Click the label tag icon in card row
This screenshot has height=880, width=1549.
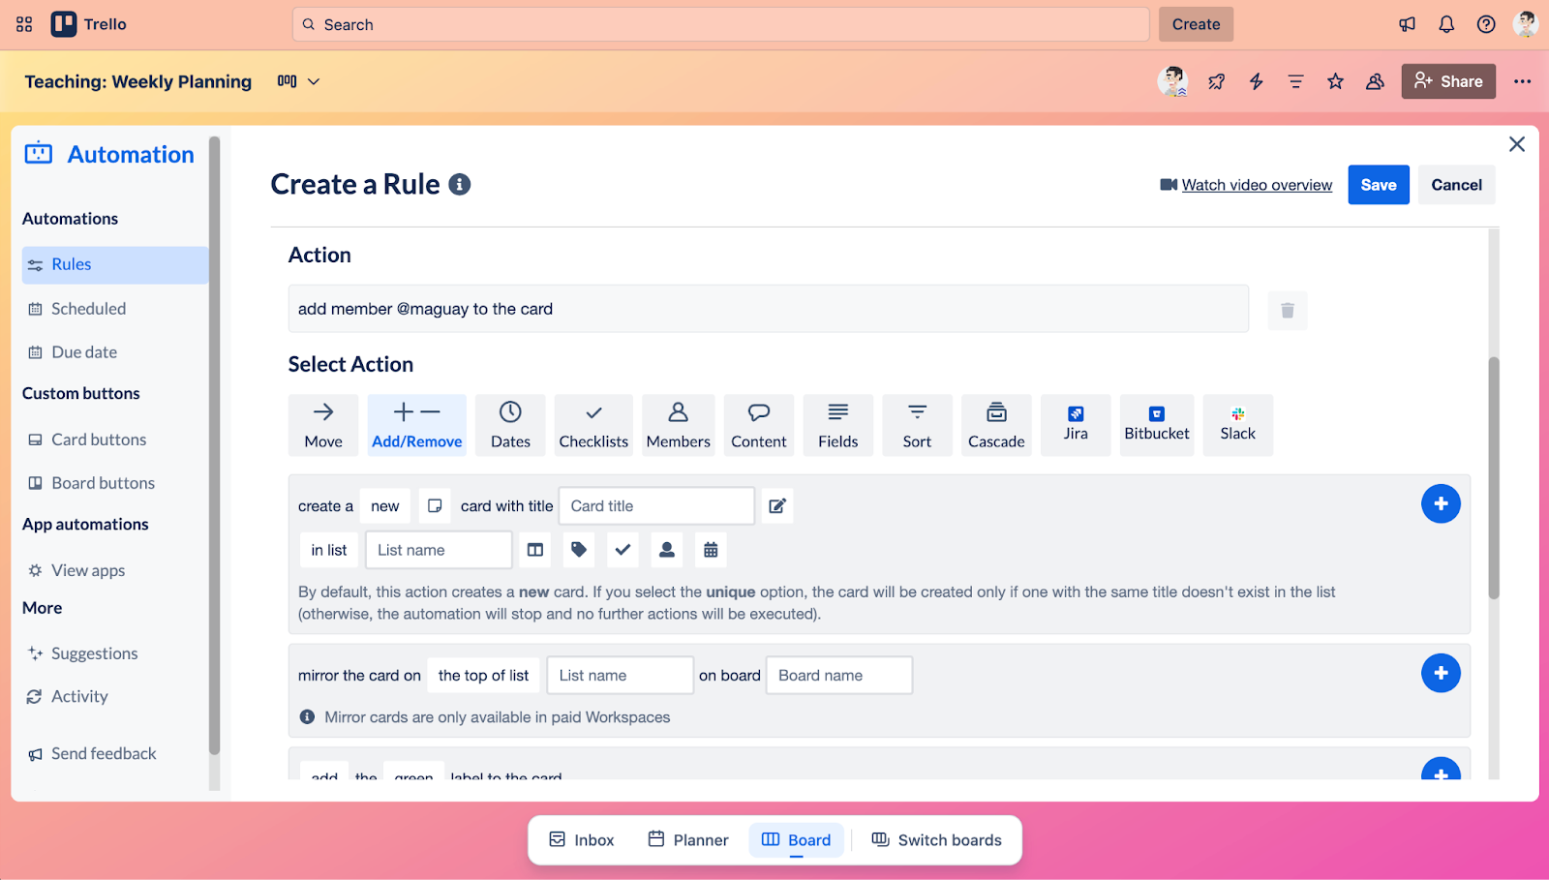(578, 549)
